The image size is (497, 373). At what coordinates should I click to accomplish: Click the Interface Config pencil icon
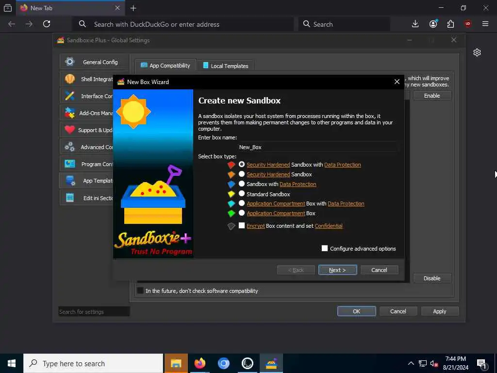(70, 96)
